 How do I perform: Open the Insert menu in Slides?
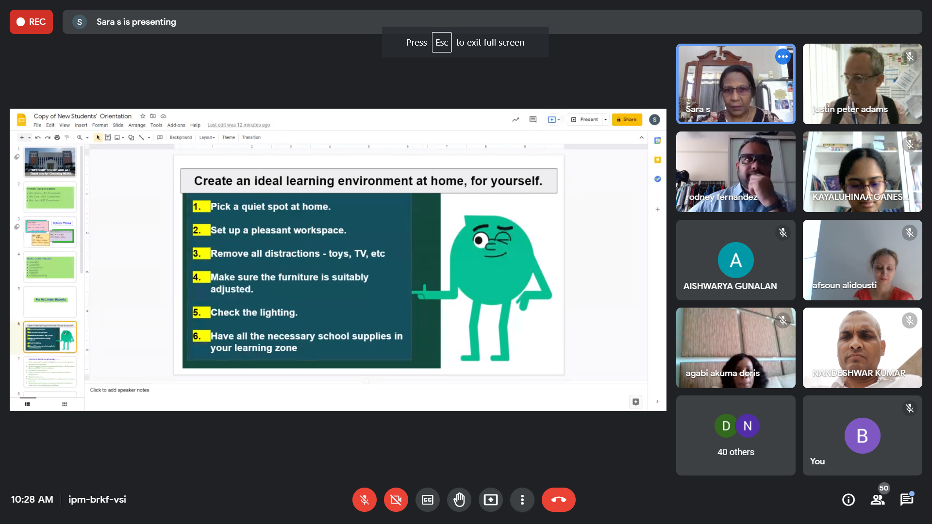pyautogui.click(x=81, y=125)
